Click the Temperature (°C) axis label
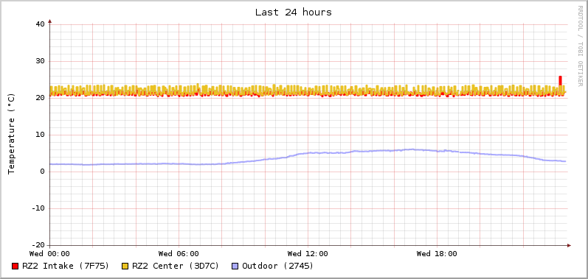Screen dimensions: 588x279 click(11, 134)
